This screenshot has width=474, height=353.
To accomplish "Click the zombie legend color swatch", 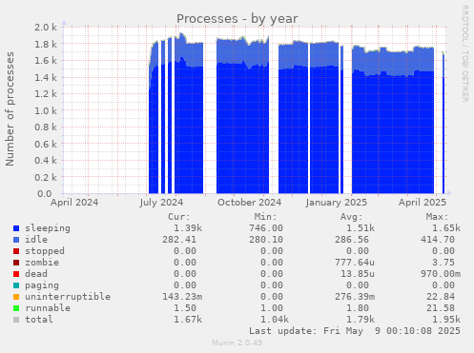I will tap(16, 263).
